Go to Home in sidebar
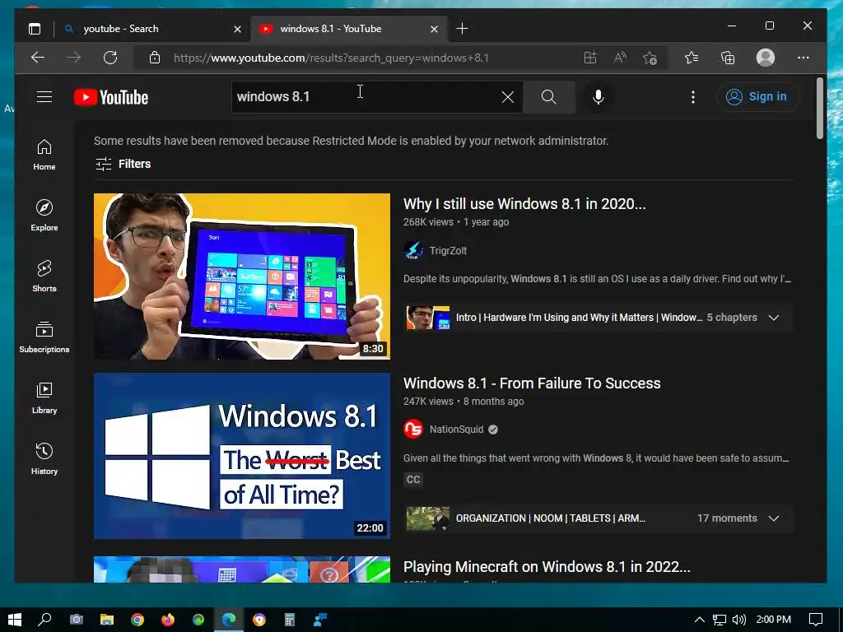 [x=44, y=155]
